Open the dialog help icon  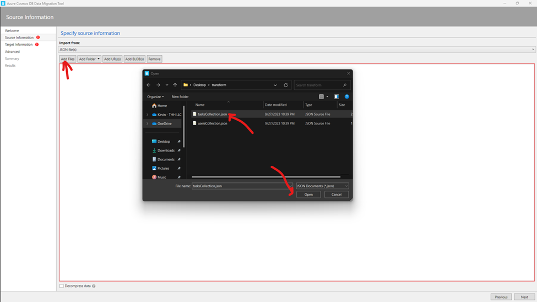tap(347, 96)
